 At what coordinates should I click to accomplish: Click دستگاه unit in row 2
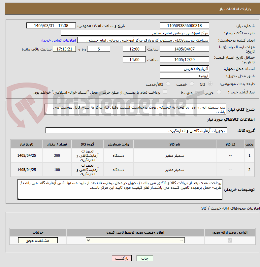(118, 170)
